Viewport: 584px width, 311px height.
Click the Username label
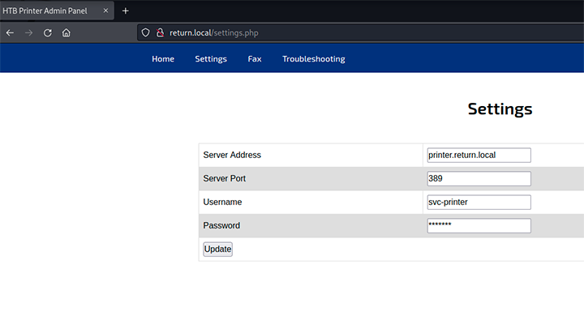coord(222,202)
